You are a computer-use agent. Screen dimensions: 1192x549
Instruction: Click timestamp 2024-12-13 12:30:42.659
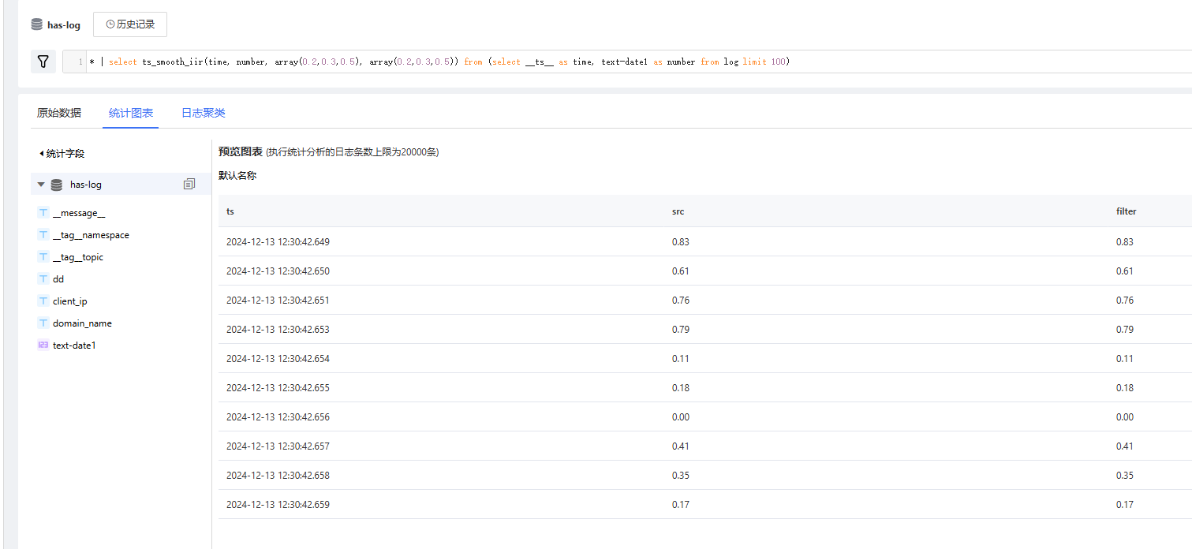tap(278, 505)
